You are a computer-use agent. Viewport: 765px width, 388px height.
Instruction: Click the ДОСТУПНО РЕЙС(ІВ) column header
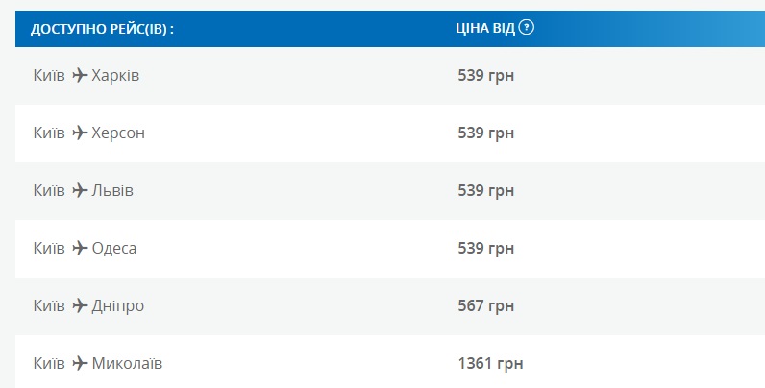102,29
